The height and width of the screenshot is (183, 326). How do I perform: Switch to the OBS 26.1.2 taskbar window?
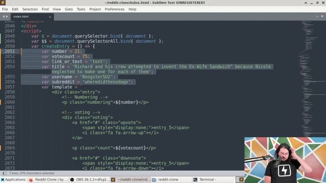pos(89,179)
